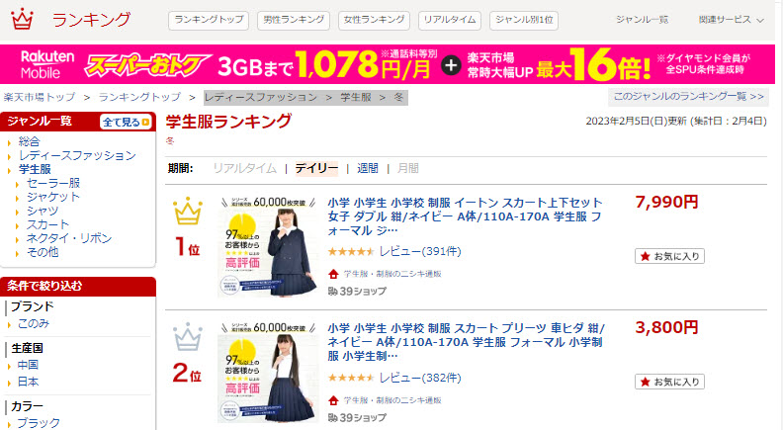Click the red house shop icon under first item

tap(333, 274)
